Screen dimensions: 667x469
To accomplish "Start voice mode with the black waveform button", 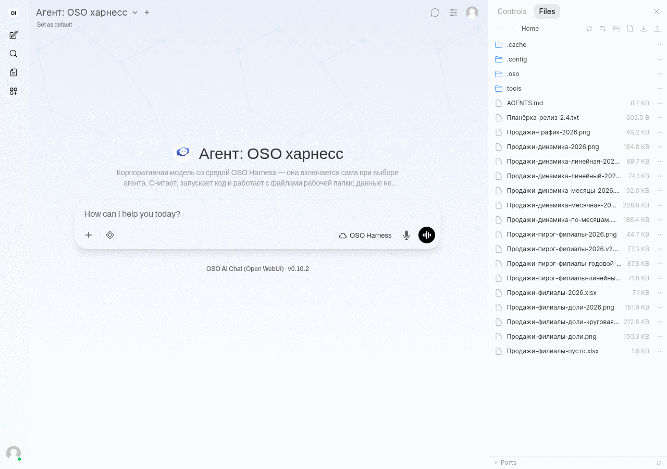I will (427, 235).
